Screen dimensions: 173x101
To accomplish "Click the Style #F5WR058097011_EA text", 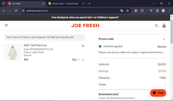I will (x=38, y=49).
